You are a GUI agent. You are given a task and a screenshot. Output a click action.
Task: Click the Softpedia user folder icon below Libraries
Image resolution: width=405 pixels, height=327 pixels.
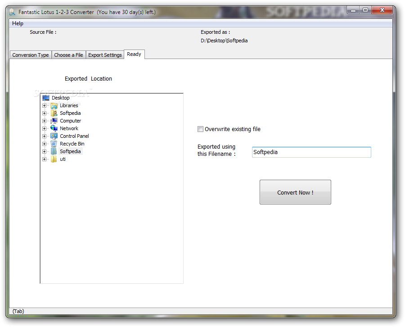pyautogui.click(x=54, y=113)
